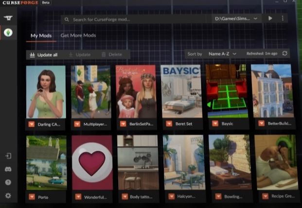Open the Bowling mod thumbnail

click(x=230, y=162)
